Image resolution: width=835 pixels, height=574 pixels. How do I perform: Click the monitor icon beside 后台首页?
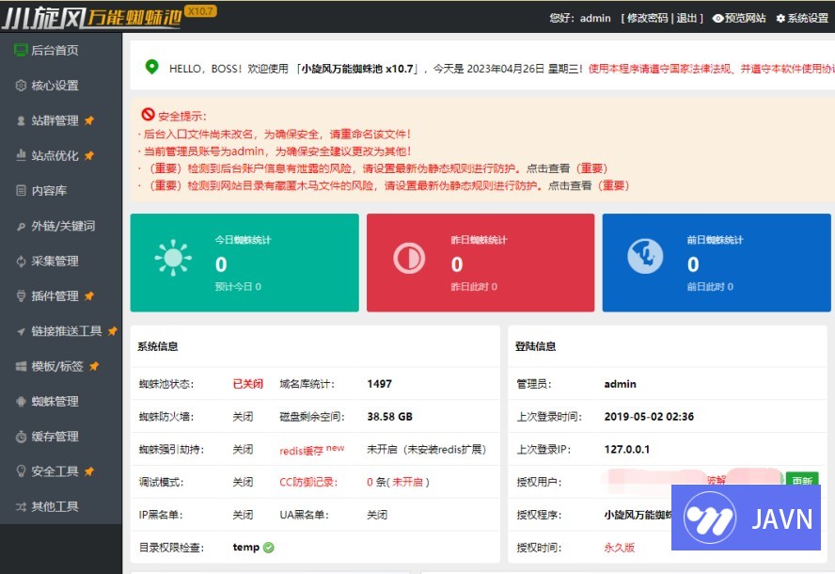21,50
